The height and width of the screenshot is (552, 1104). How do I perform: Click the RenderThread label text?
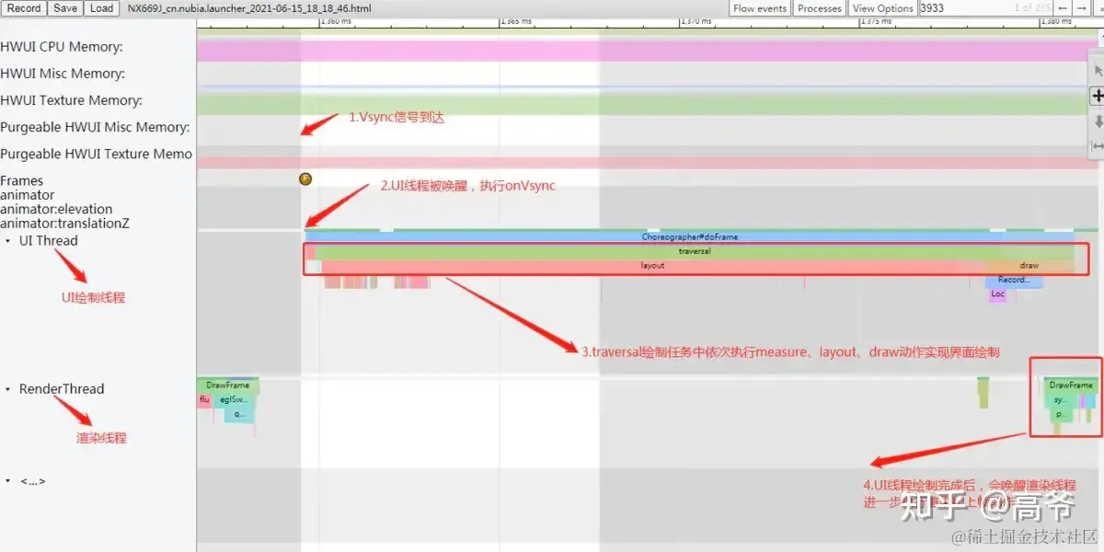(62, 389)
